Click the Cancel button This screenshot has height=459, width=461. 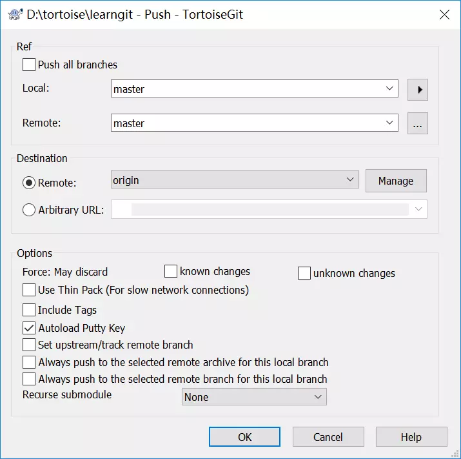[x=328, y=437]
